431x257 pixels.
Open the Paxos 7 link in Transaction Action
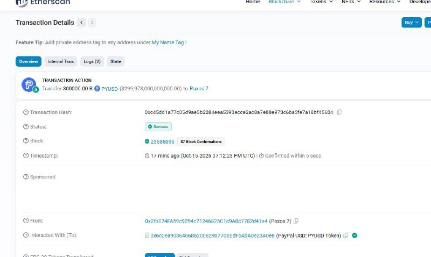pos(199,89)
